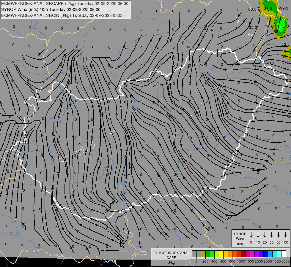Click the 1000 tick label on CAPE scale
This screenshot has height=267, width=291.
(241, 261)
